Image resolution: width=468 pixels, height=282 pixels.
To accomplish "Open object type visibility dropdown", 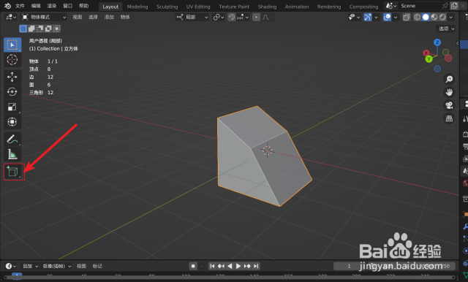I will tap(354, 18).
